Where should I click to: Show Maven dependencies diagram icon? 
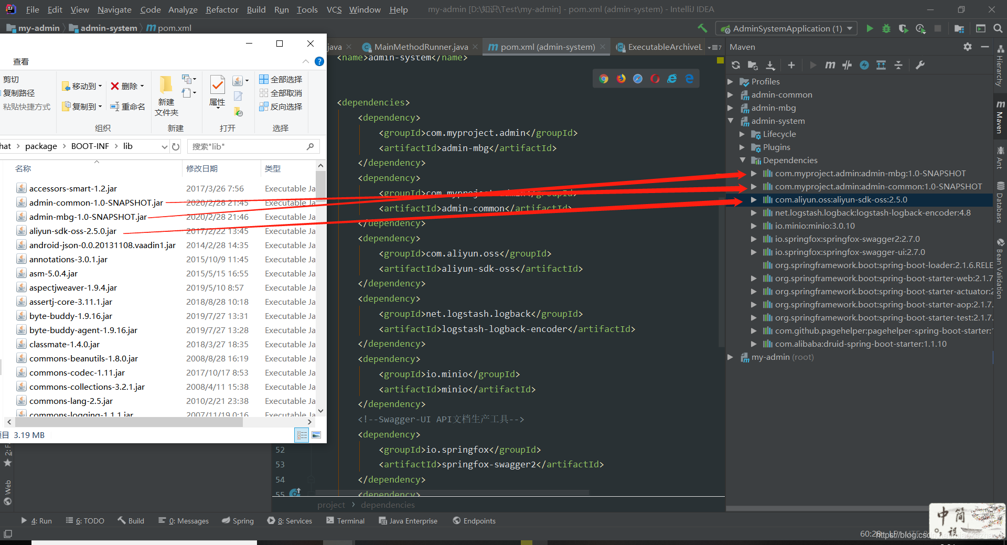(x=881, y=65)
